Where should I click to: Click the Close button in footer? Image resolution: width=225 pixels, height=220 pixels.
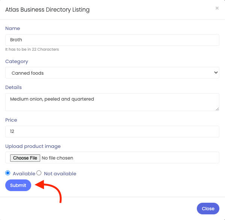208,208
